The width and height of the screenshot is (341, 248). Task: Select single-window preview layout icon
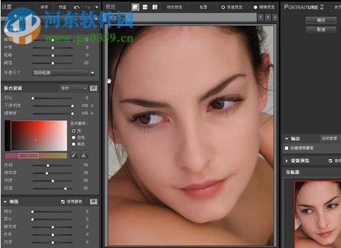135,7
